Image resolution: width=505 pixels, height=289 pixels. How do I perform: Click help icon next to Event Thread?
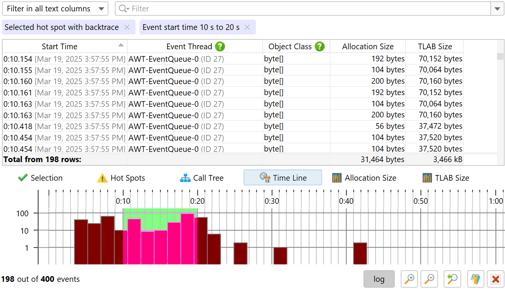220,47
